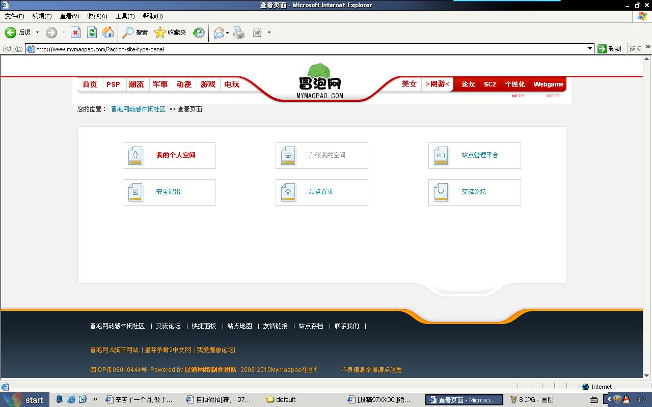Expand the quick launch overflow chevron
Image resolution: width=652 pixels, height=407 pixels.
tap(95, 399)
